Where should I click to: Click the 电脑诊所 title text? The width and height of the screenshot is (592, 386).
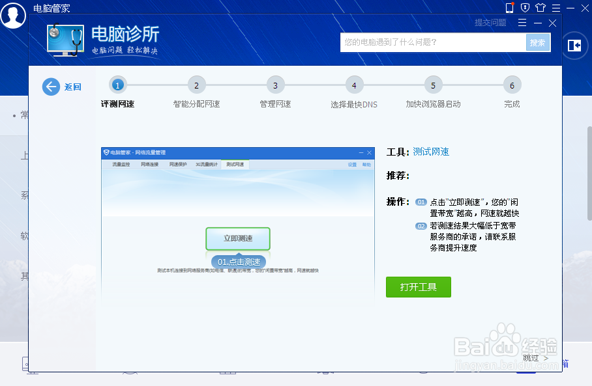[125, 34]
